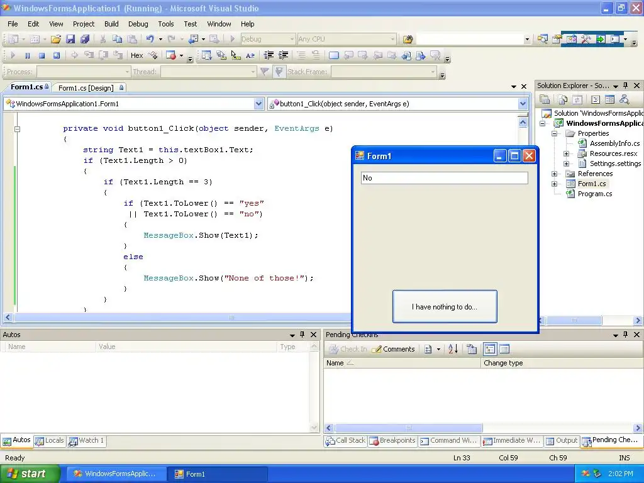644x483 pixels.
Task: Open the Output tab
Action: (562, 441)
